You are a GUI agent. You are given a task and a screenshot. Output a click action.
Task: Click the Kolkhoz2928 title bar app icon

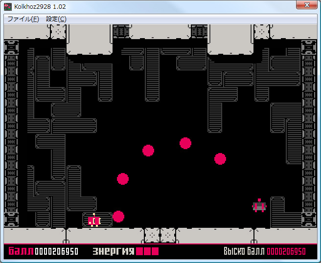8,6
